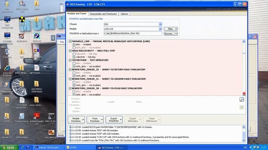
Task: Expand the Chassis E39 combo box
Action: (160, 24)
